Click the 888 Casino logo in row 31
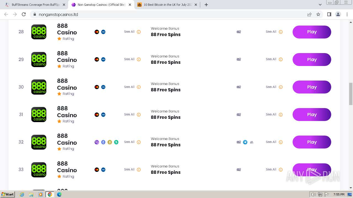353x198 pixels. click(39, 114)
